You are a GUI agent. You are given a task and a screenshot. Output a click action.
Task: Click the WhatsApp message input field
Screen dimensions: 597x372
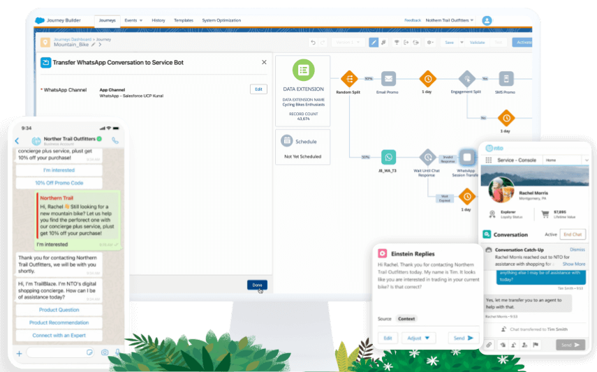60,353
